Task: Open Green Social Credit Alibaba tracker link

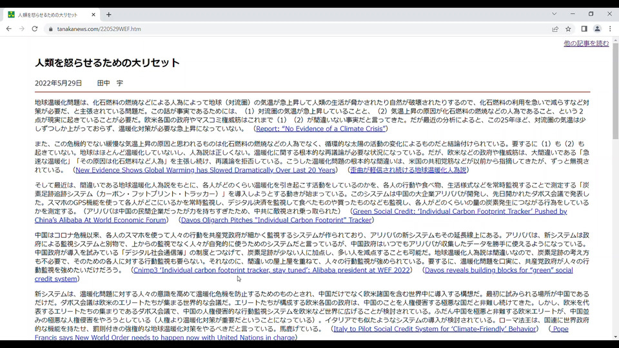Action: (460, 211)
